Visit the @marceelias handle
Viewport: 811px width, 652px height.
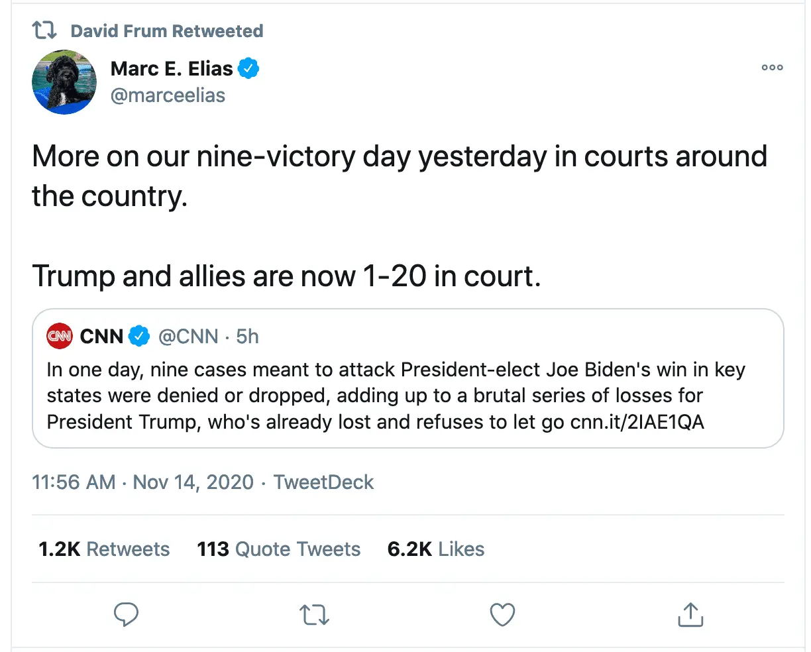click(168, 95)
